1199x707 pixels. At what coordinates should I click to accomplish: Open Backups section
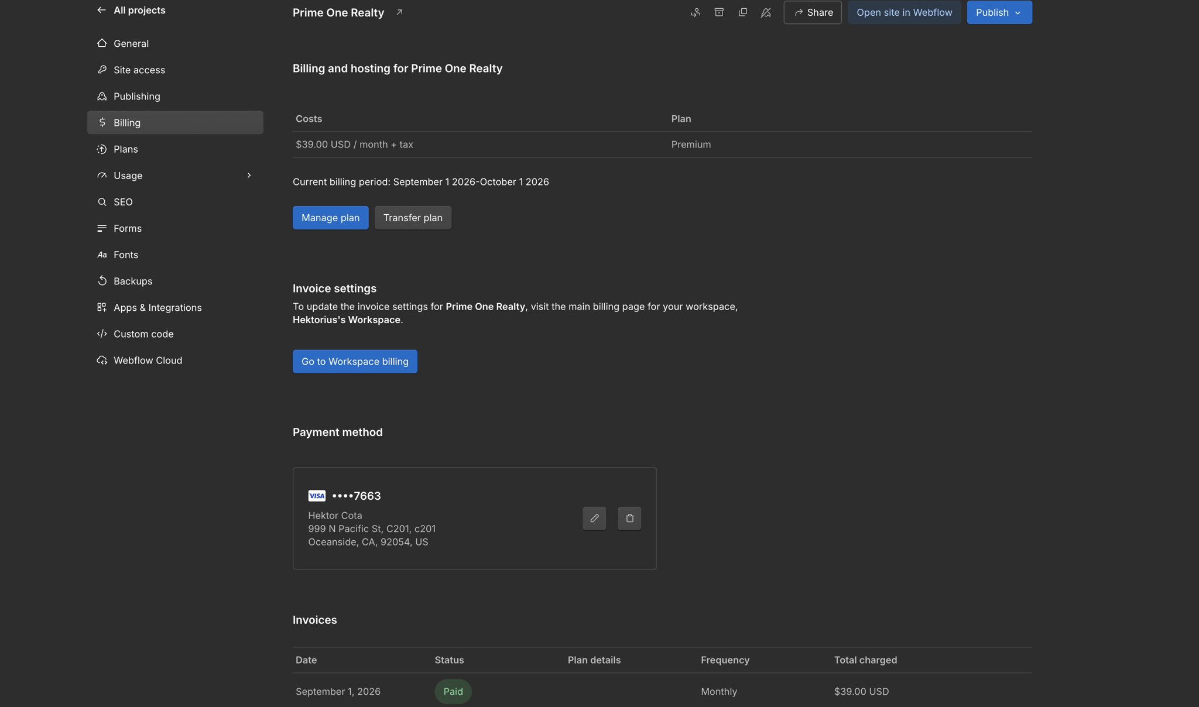[x=175, y=281]
